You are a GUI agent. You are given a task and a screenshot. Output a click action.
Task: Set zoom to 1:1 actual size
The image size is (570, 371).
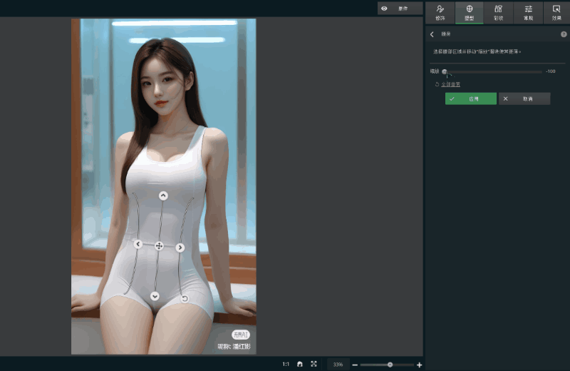pyautogui.click(x=286, y=364)
